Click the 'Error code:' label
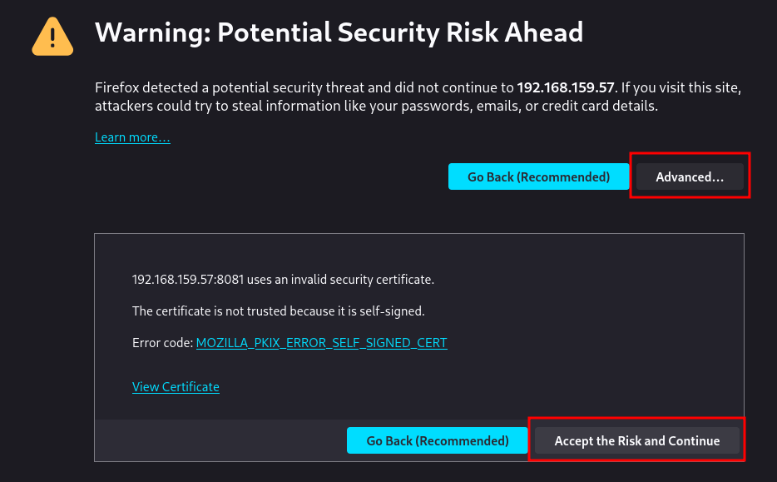 click(162, 342)
